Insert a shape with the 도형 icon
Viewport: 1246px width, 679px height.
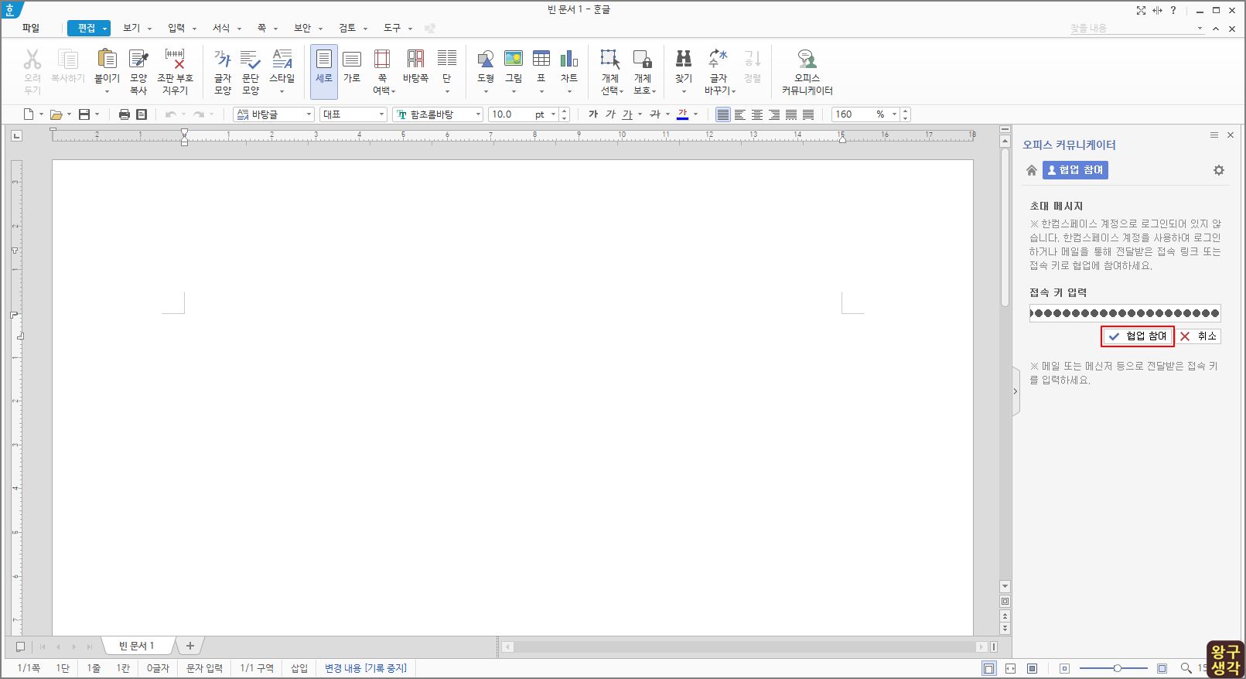(x=486, y=59)
